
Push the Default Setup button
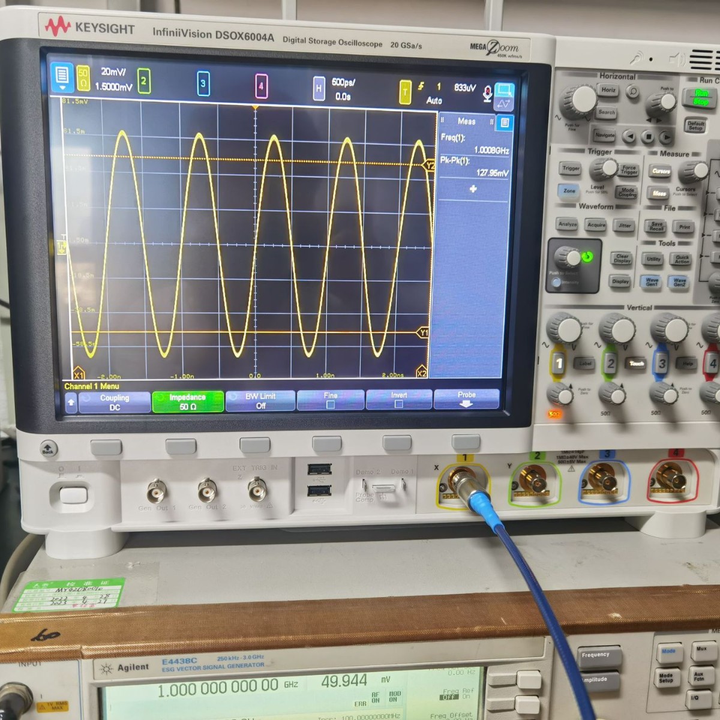click(696, 125)
